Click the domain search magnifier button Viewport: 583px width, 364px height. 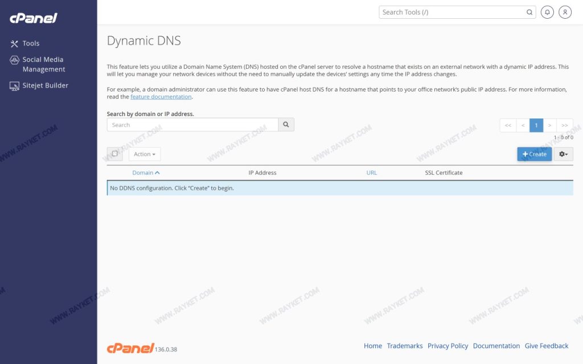coord(286,125)
